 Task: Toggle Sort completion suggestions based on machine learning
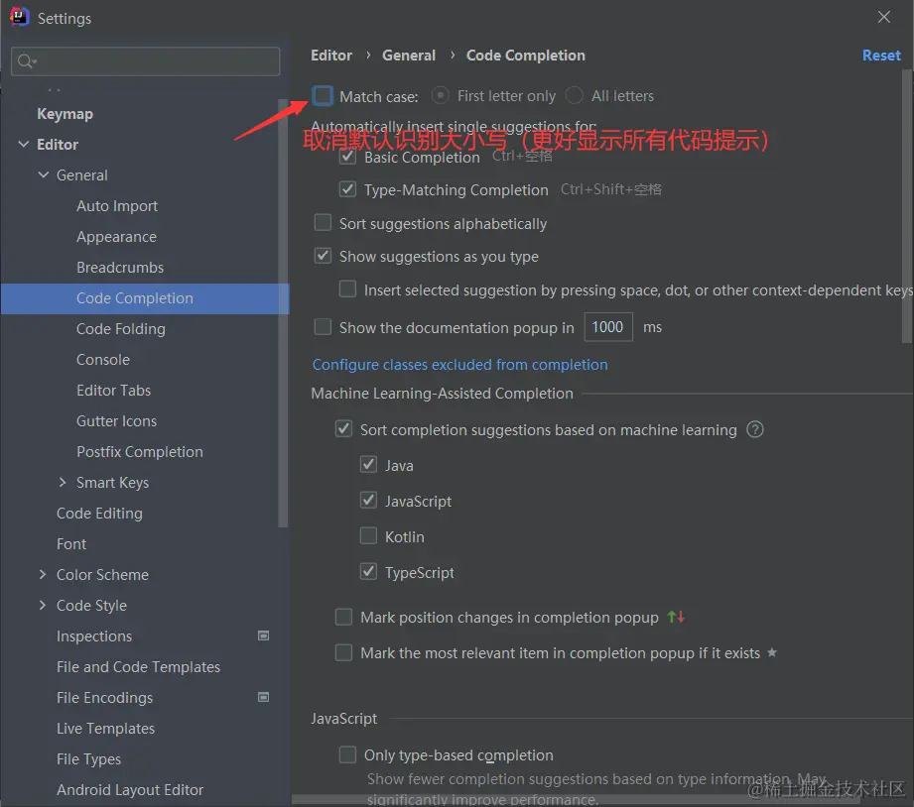[x=344, y=429]
